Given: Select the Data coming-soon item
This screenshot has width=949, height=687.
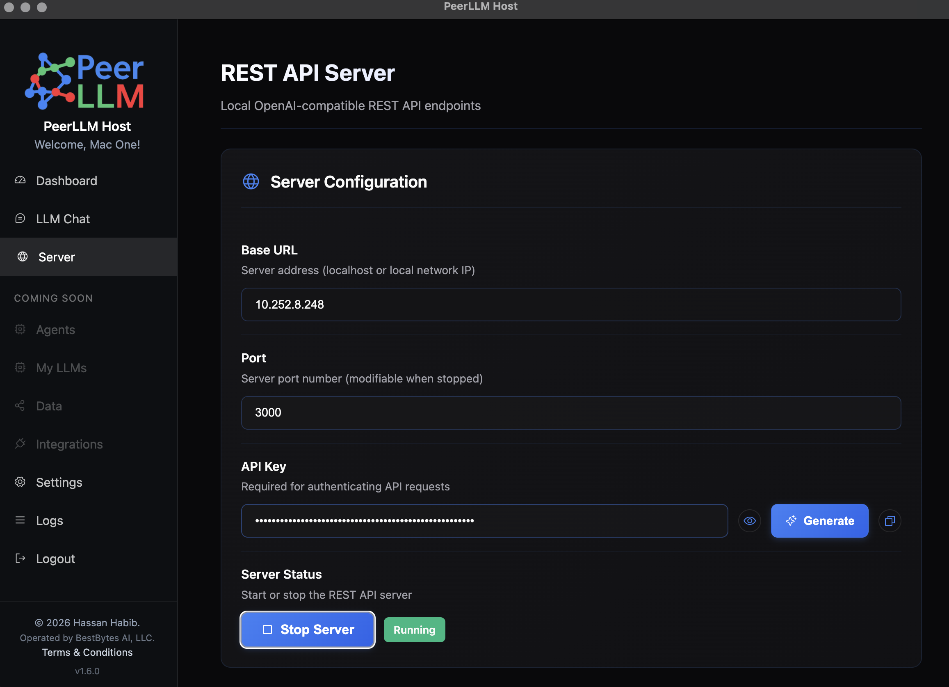Looking at the screenshot, I should [x=89, y=405].
